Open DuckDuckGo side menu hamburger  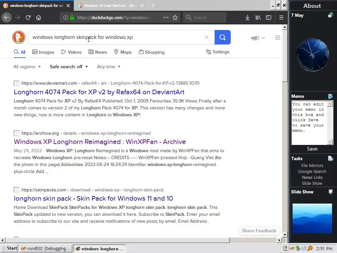277,38
